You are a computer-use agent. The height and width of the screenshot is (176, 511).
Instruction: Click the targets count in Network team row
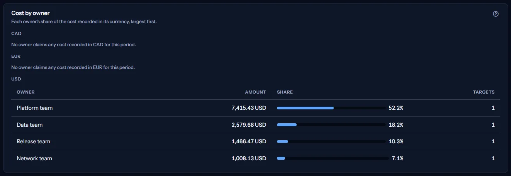[493, 158]
